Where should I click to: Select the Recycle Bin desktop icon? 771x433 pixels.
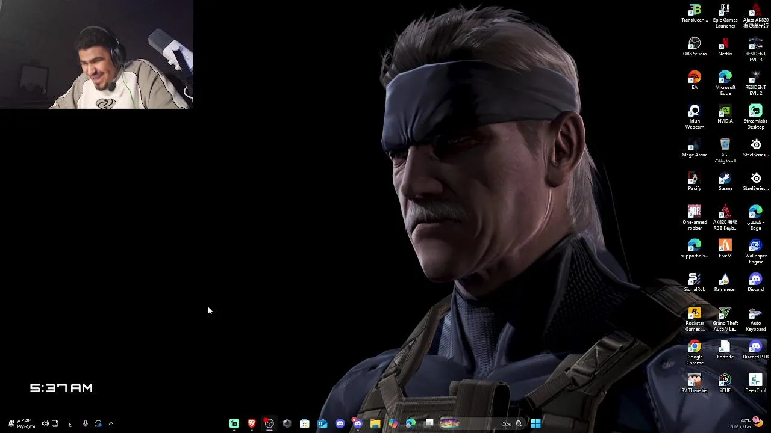[725, 151]
